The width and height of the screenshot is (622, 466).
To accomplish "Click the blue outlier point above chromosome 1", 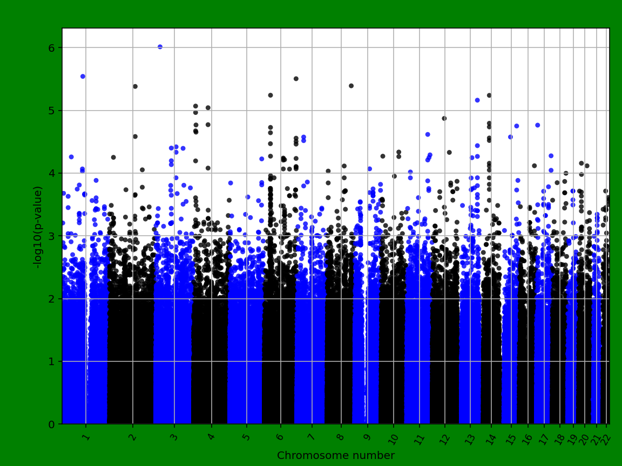I will 82,77.
